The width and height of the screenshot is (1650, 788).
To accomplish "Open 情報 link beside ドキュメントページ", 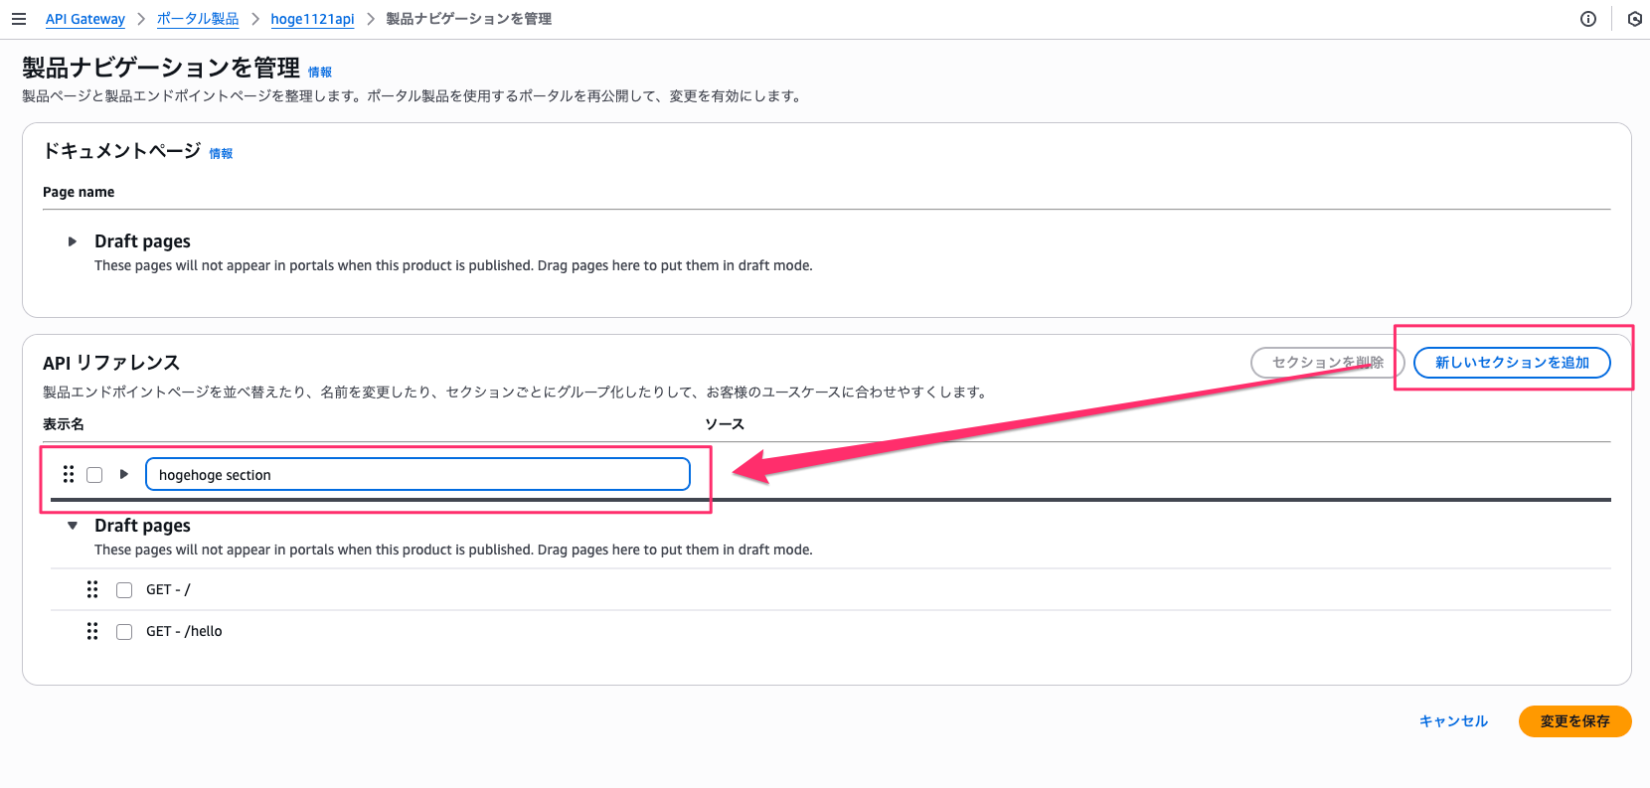I will tap(221, 153).
